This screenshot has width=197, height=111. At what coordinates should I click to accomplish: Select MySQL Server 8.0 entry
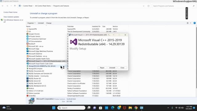pos(34,81)
